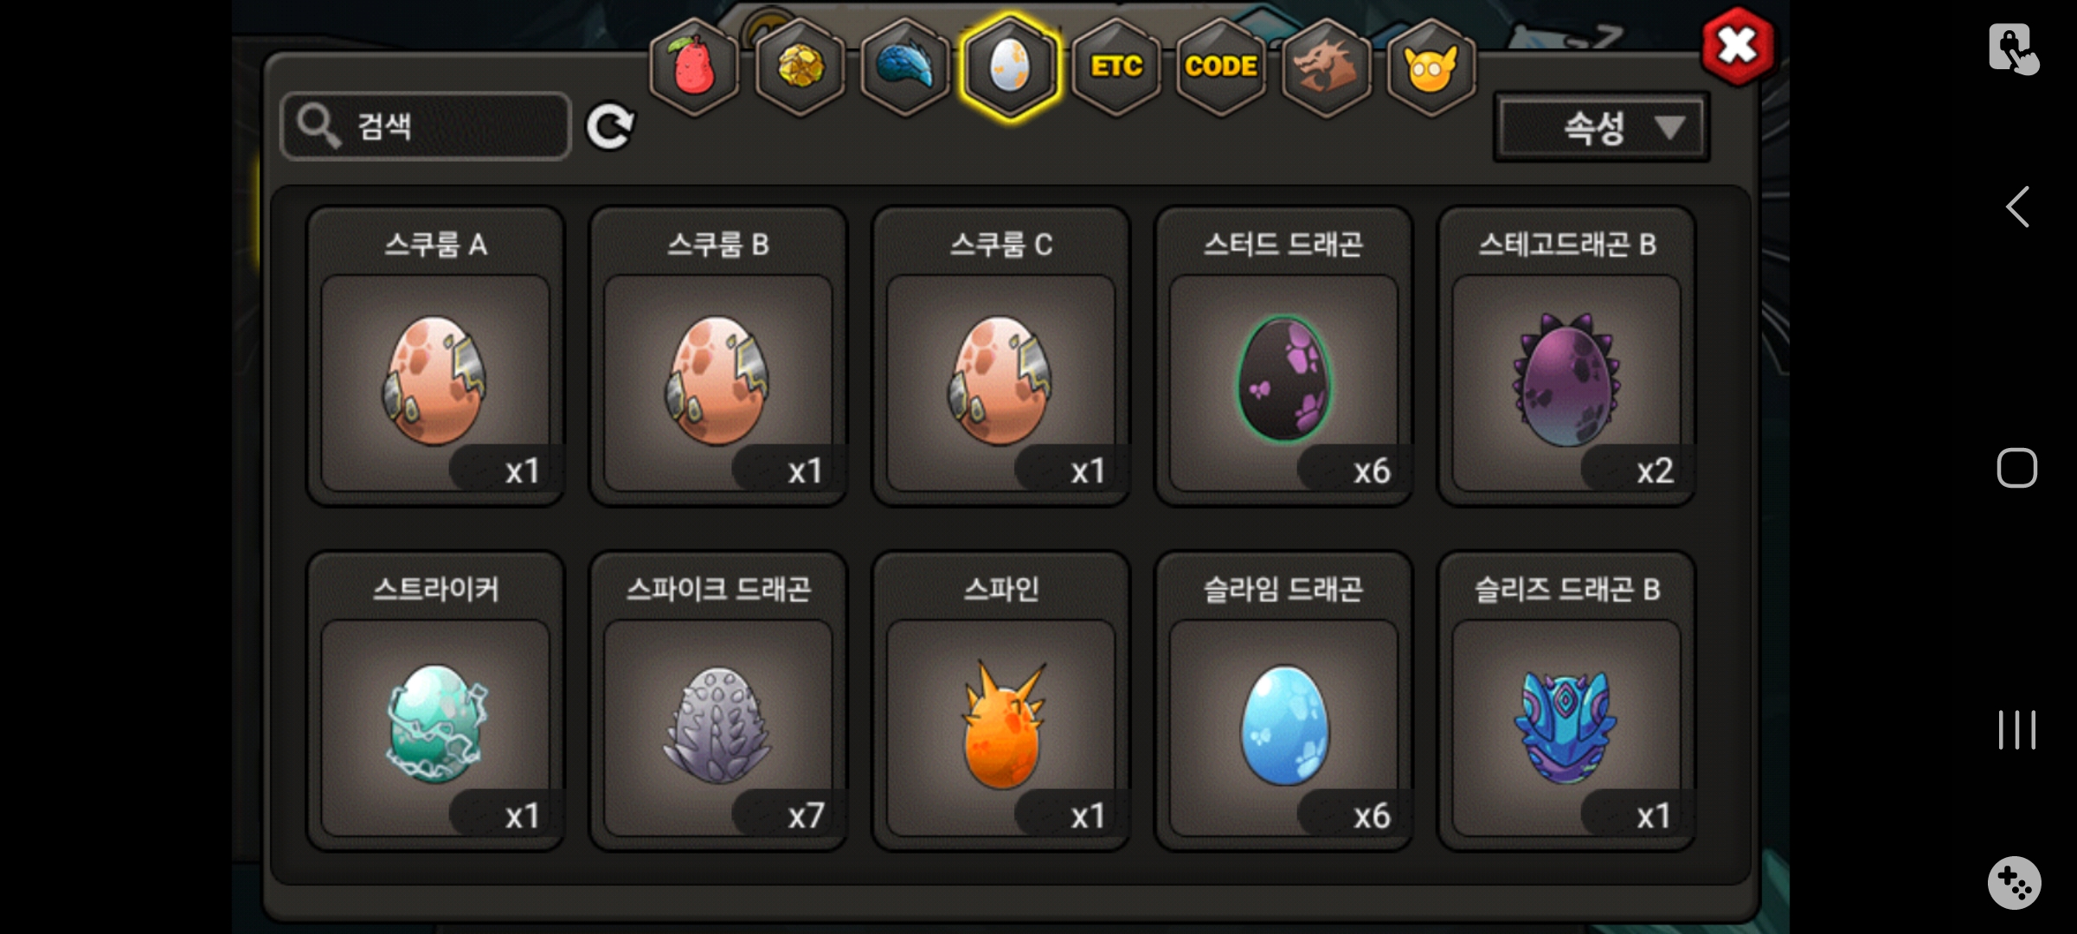Switch to the CODE tab
This screenshot has width=2077, height=934.
point(1221,67)
